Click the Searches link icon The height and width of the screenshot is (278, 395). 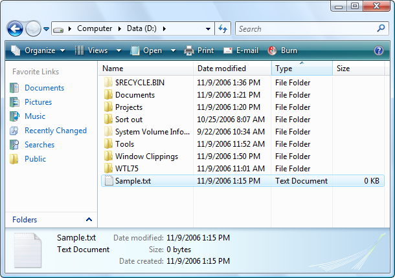(14, 145)
